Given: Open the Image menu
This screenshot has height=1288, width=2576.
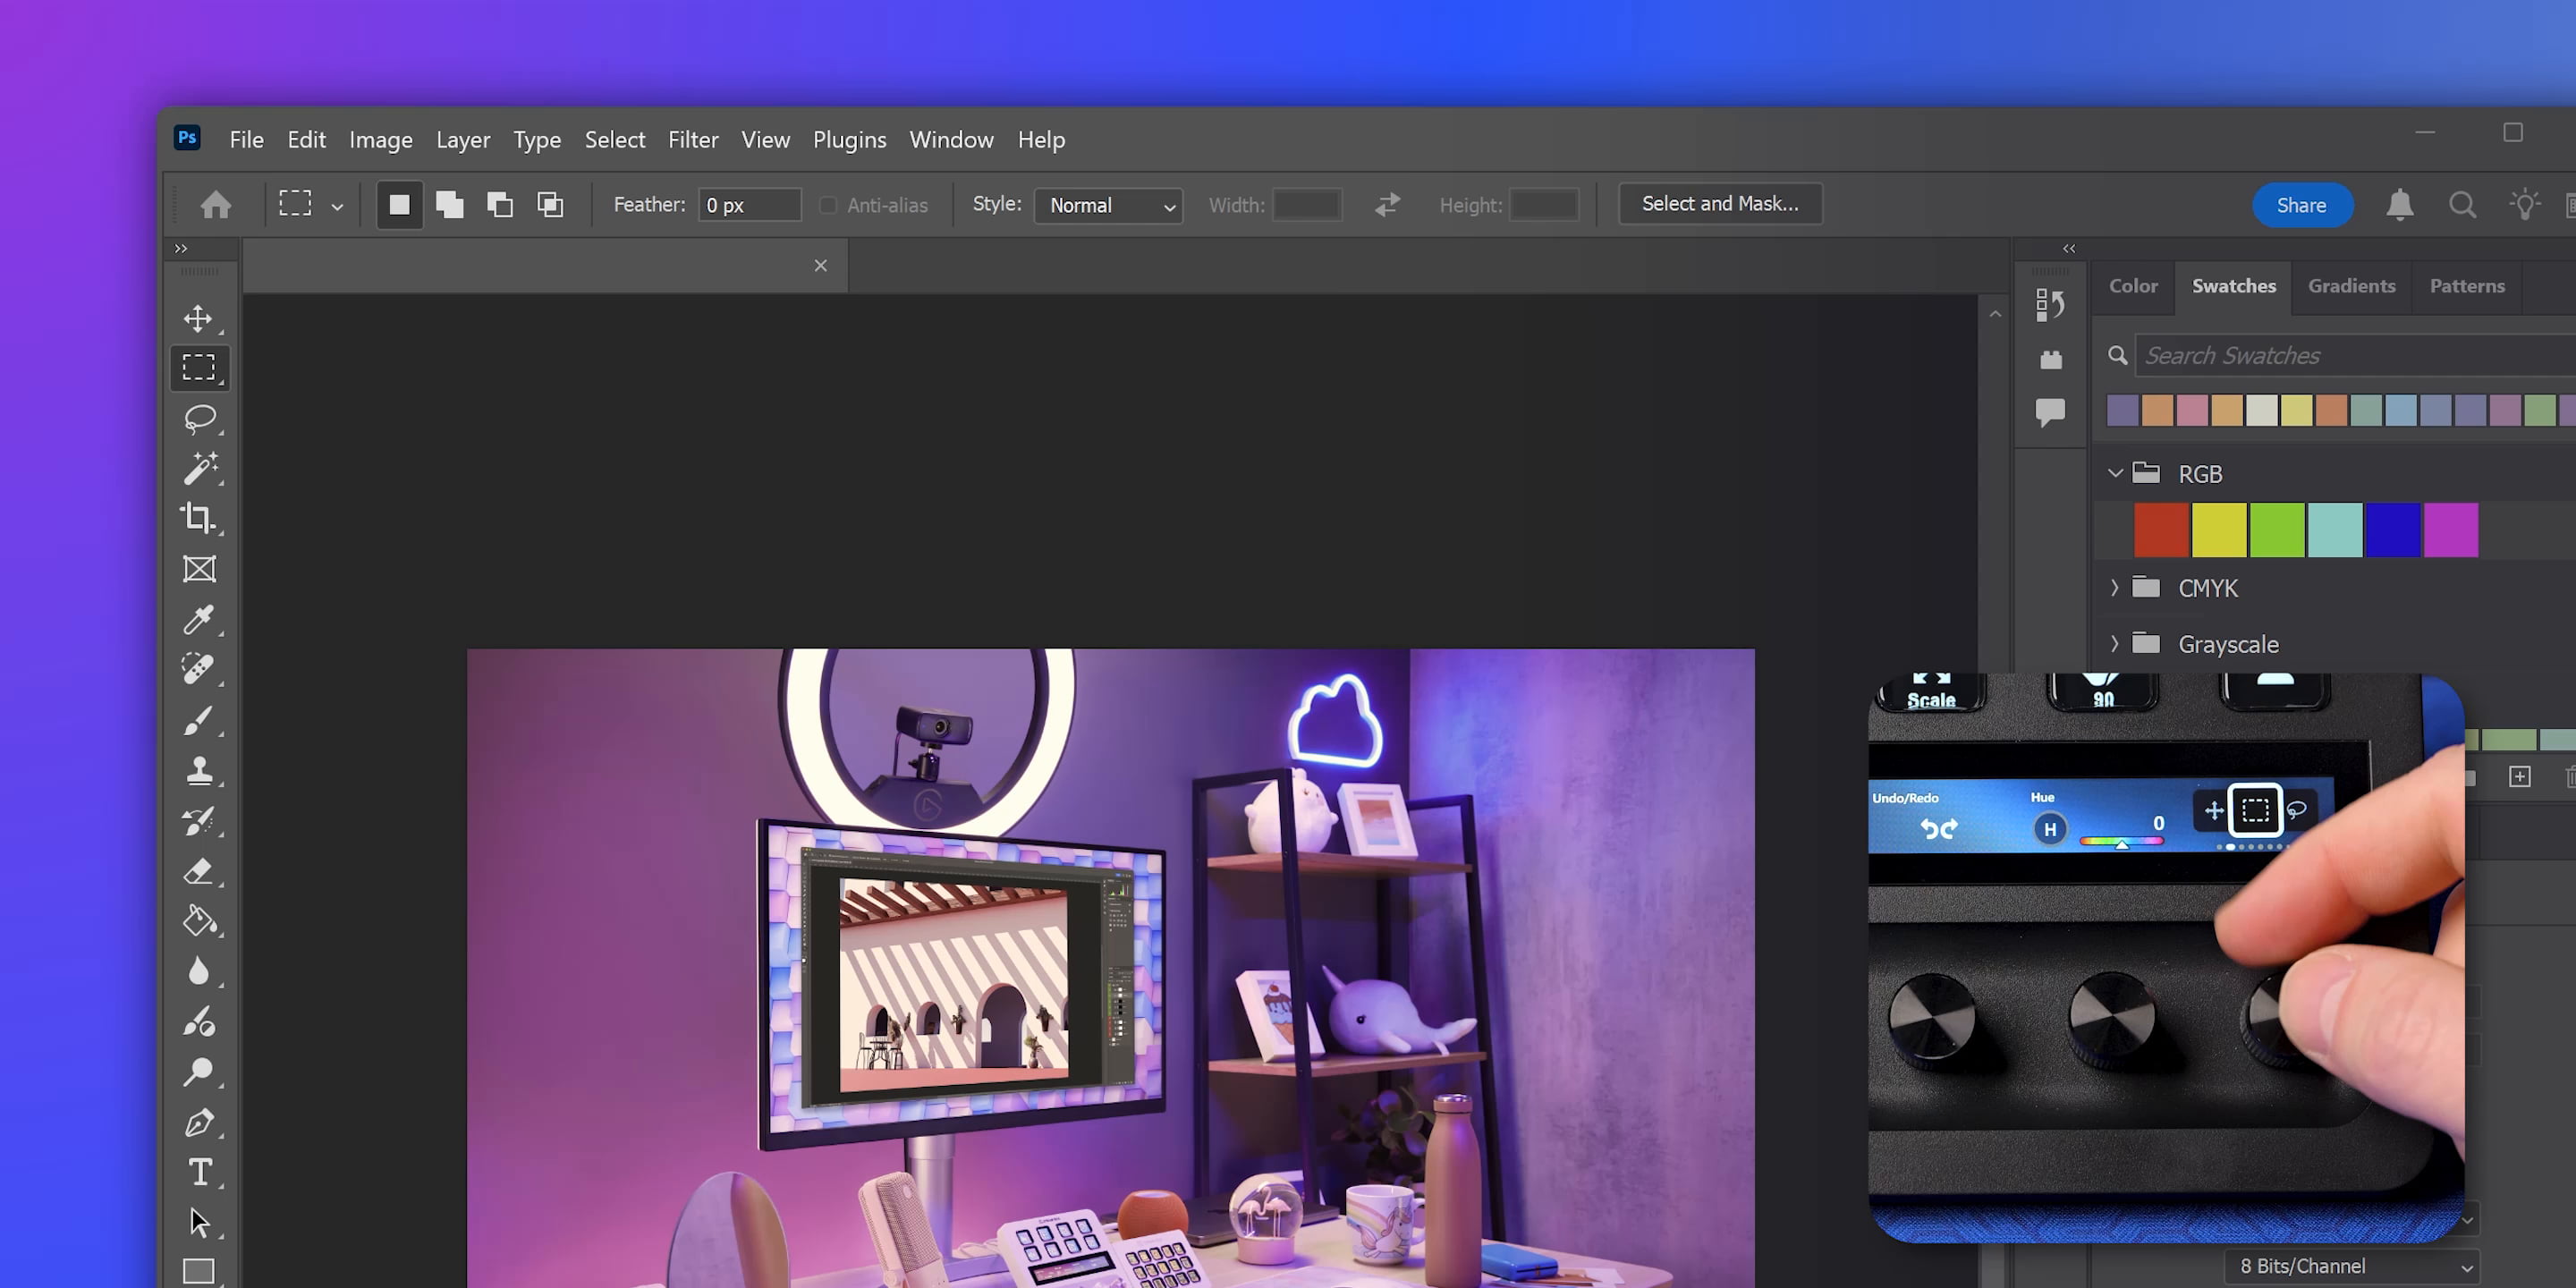Looking at the screenshot, I should [380, 140].
